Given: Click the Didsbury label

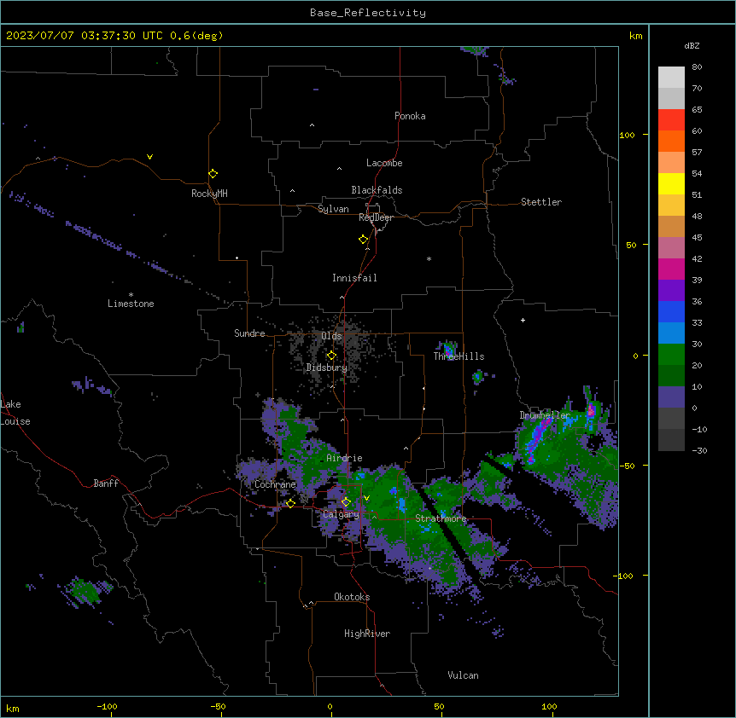Looking at the screenshot, I should coord(327,368).
